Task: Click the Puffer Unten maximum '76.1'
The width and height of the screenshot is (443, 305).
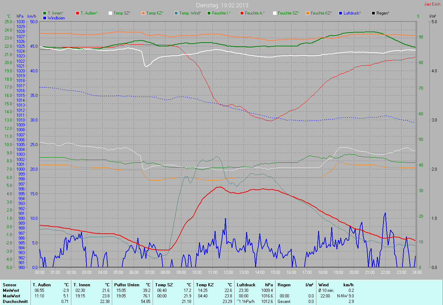Action: pos(146,296)
